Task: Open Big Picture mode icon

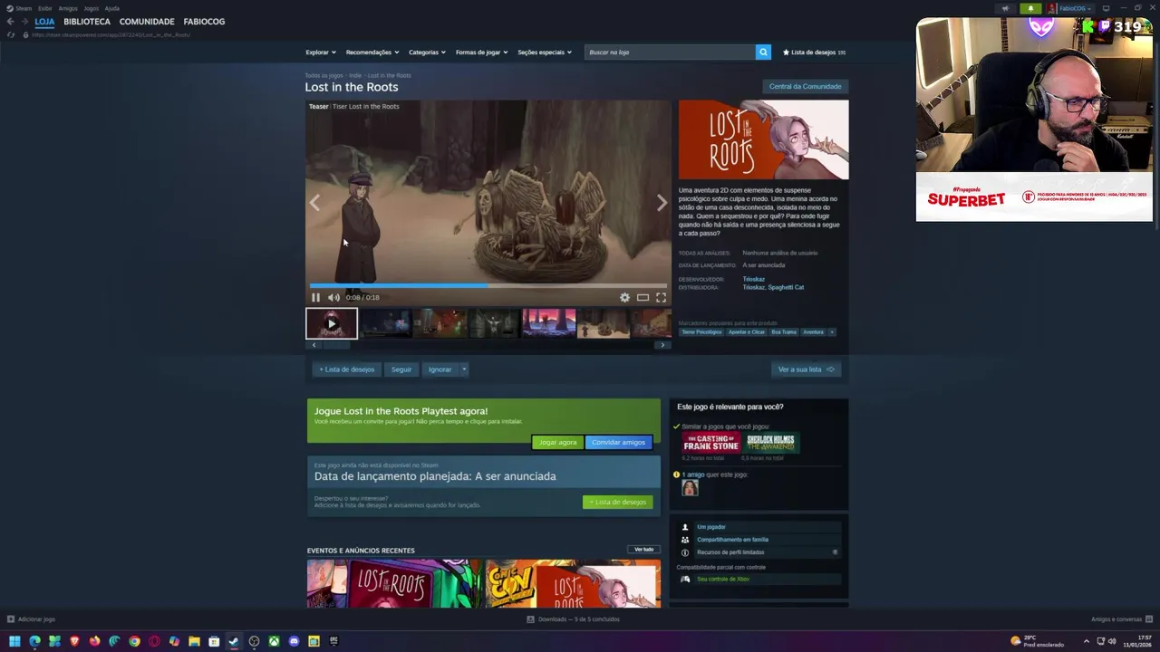Action: click(1106, 8)
